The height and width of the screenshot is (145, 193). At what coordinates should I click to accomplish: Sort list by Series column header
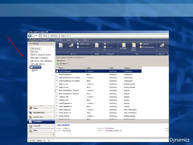click(116, 68)
